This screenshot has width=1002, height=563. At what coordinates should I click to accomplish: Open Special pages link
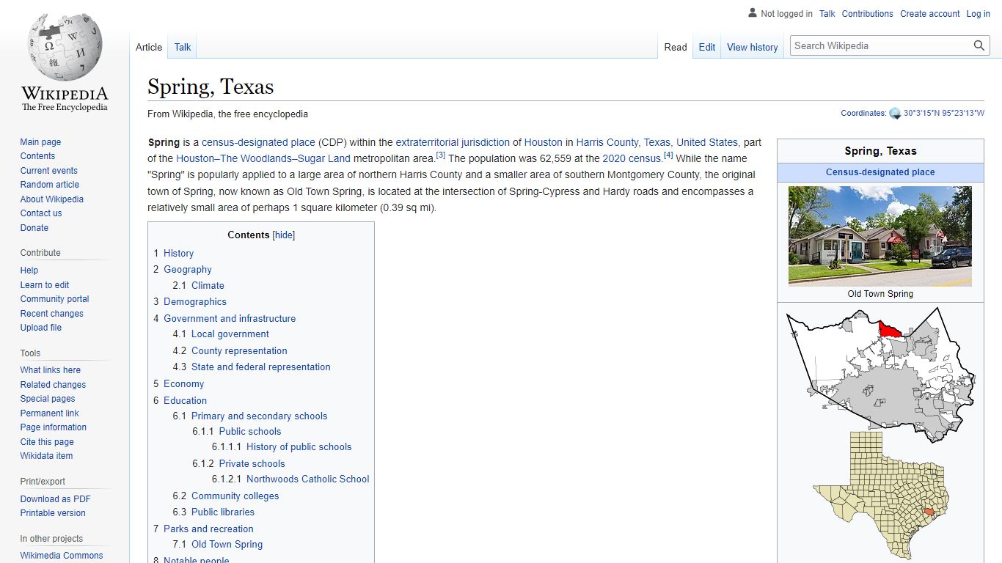pos(48,399)
